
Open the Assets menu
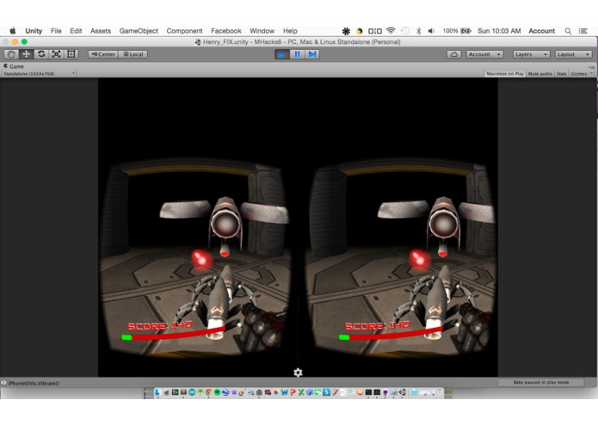[101, 31]
